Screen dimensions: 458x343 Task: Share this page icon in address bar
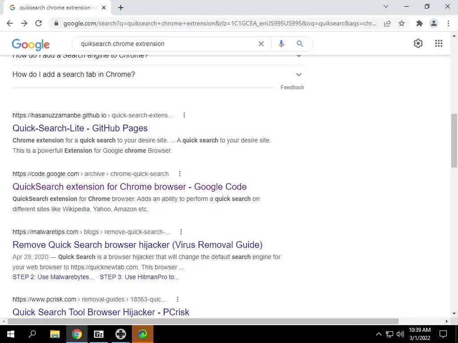coord(387,23)
